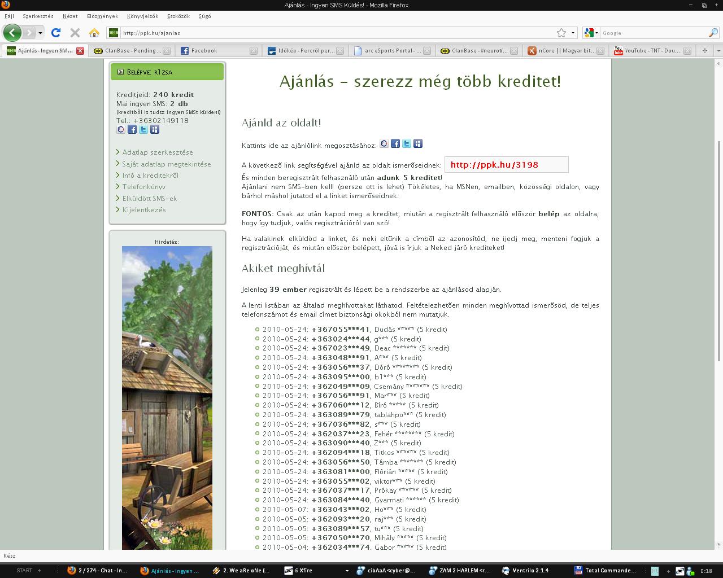723x578 pixels.
Task: Open the Telefonkönyv link in sidebar
Action: pos(143,187)
